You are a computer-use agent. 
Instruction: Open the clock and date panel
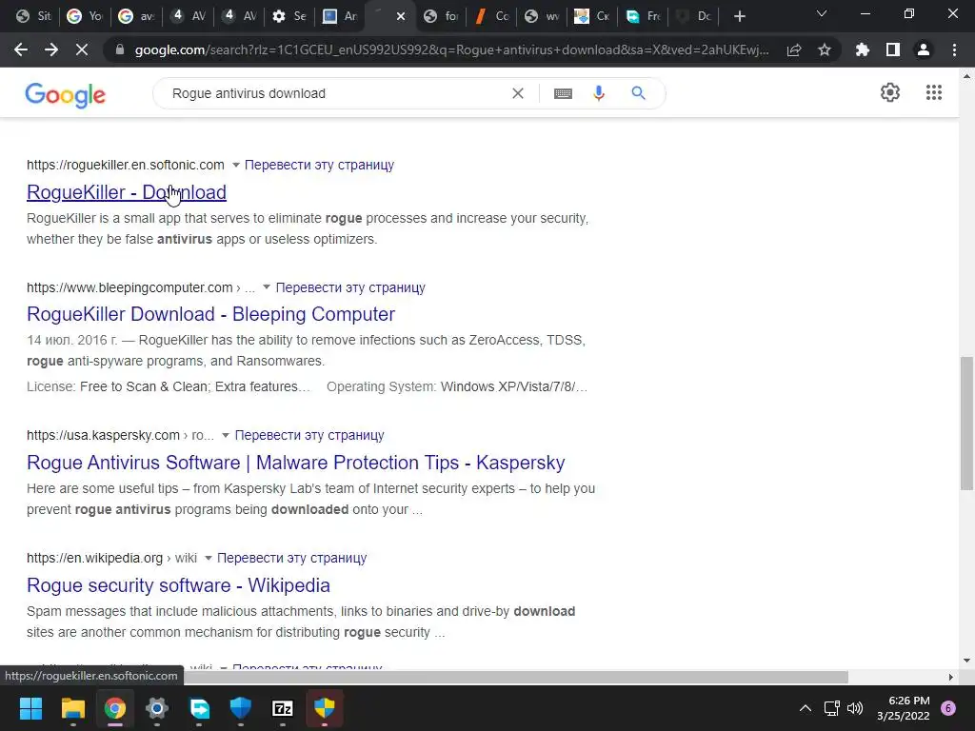tap(903, 708)
